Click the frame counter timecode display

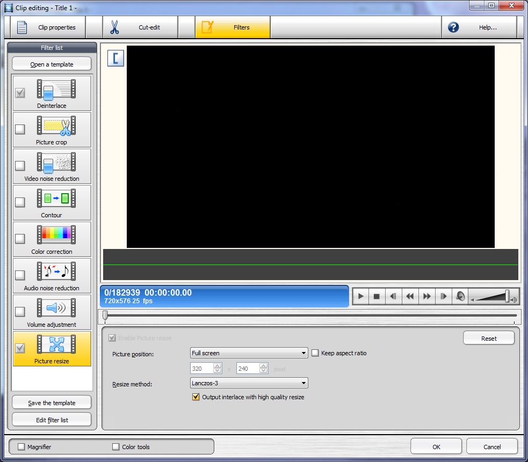(x=225, y=296)
